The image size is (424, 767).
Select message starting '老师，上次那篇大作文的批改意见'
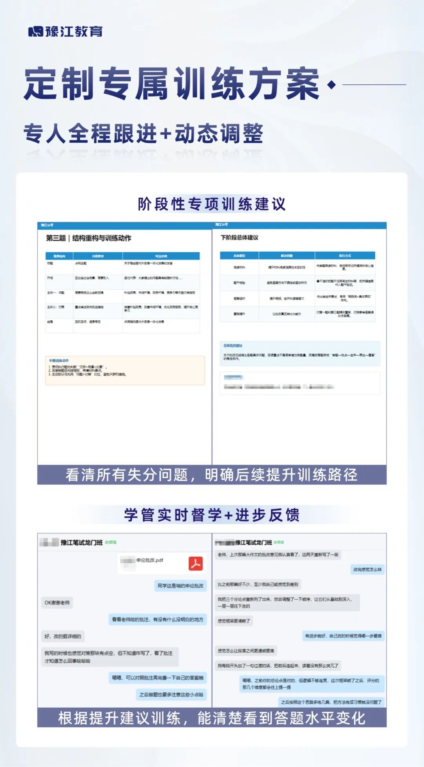278,555
